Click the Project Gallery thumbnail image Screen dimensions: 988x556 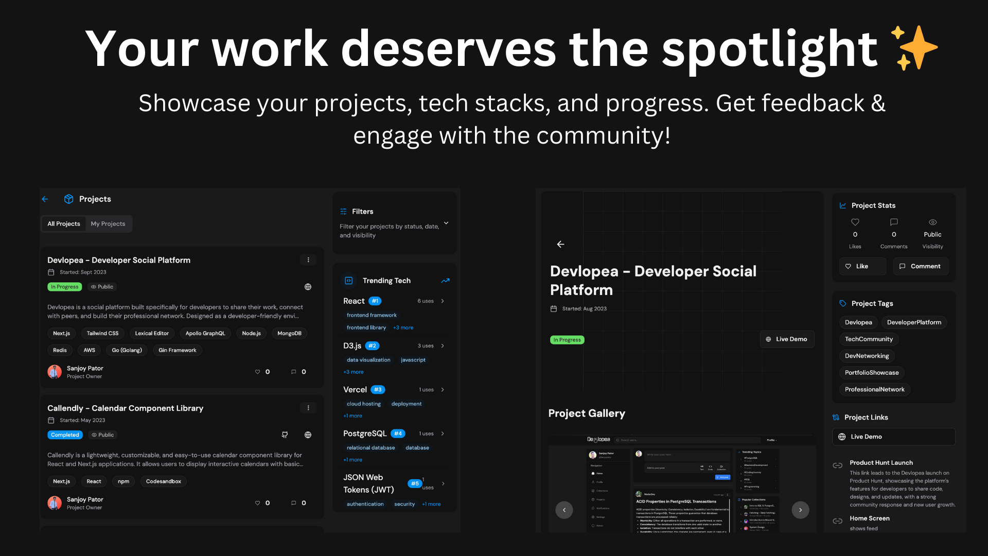coord(682,489)
